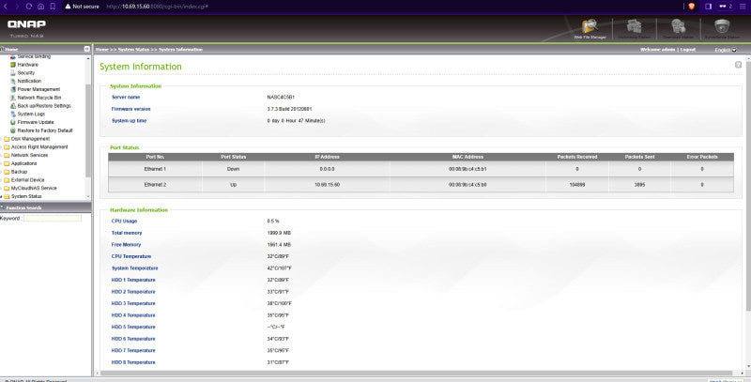Open the browser hamburger menu
The image size is (751, 382).
tap(743, 7)
